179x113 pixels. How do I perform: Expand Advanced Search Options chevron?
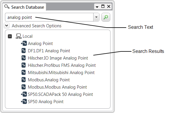click(x=7, y=26)
